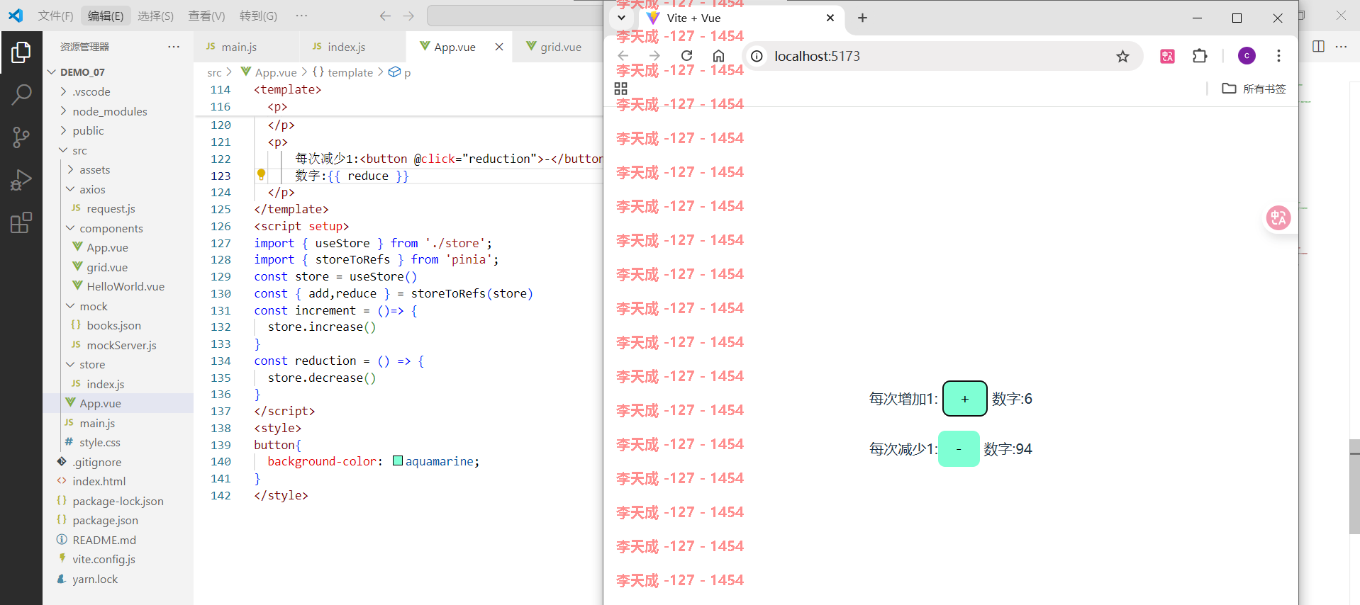Close the Vite + Vue browser tab
The image size is (1360, 605).
tap(830, 18)
